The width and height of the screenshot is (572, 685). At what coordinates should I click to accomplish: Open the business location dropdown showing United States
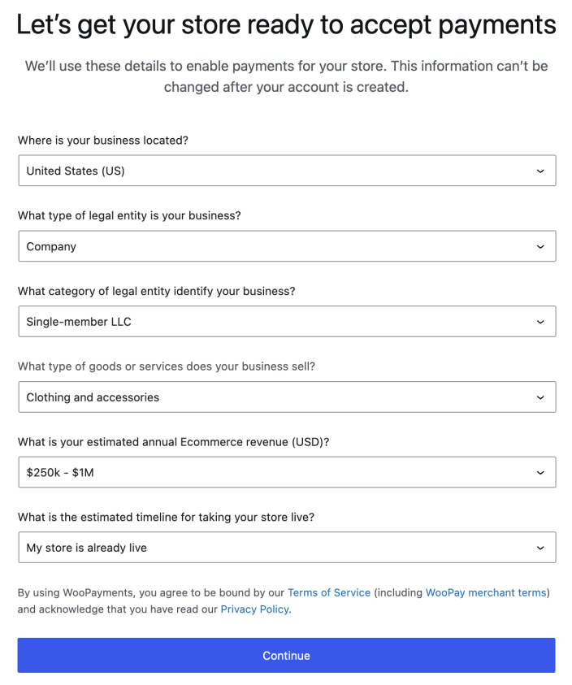pos(276,171)
